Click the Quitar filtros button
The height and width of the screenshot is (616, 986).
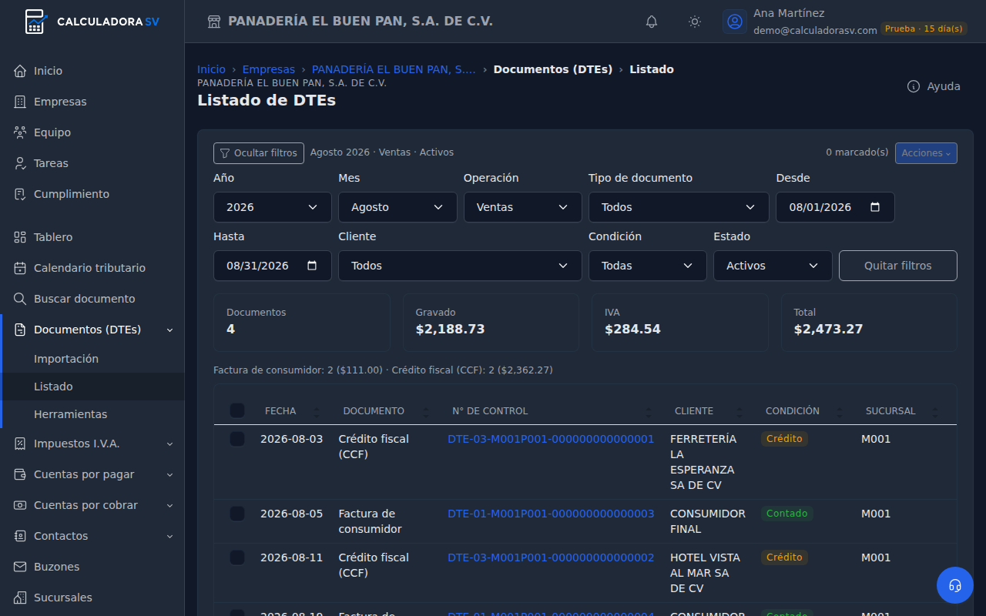[898, 266]
